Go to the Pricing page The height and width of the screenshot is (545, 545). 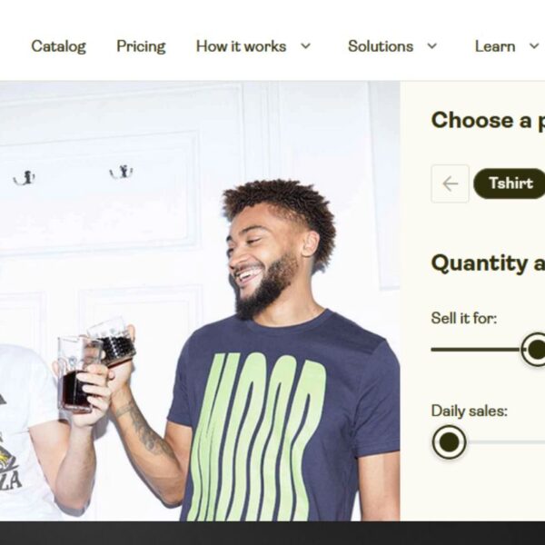[x=141, y=46]
